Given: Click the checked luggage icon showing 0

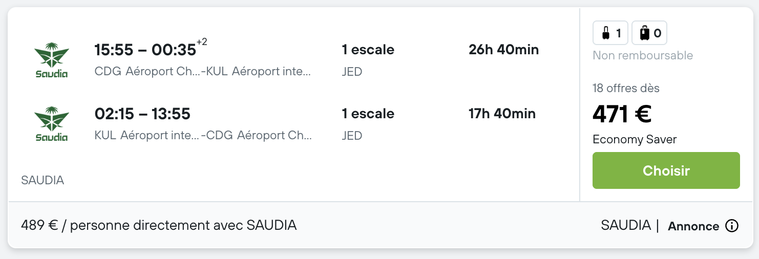Looking at the screenshot, I should (649, 33).
